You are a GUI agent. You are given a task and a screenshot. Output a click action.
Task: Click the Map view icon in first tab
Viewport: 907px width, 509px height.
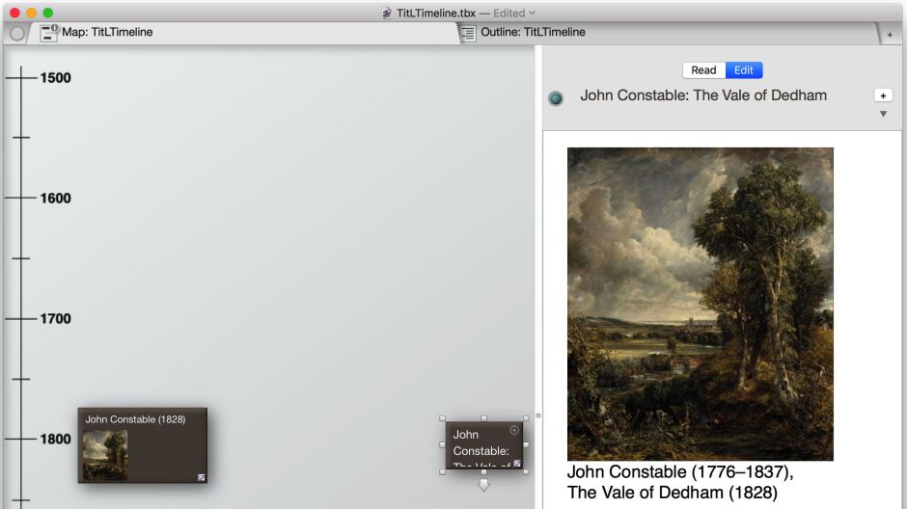(x=49, y=33)
